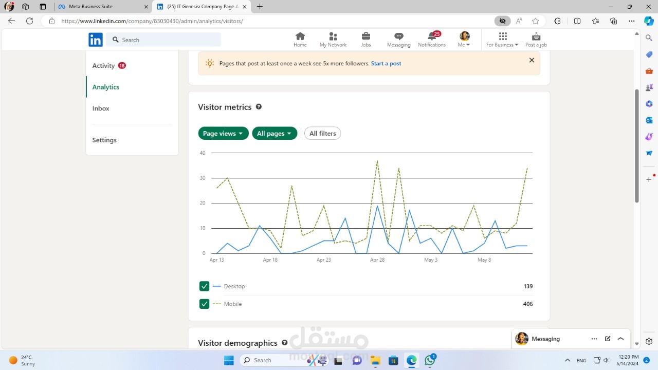
Task: Open Messaging in the top nav
Action: (399, 40)
